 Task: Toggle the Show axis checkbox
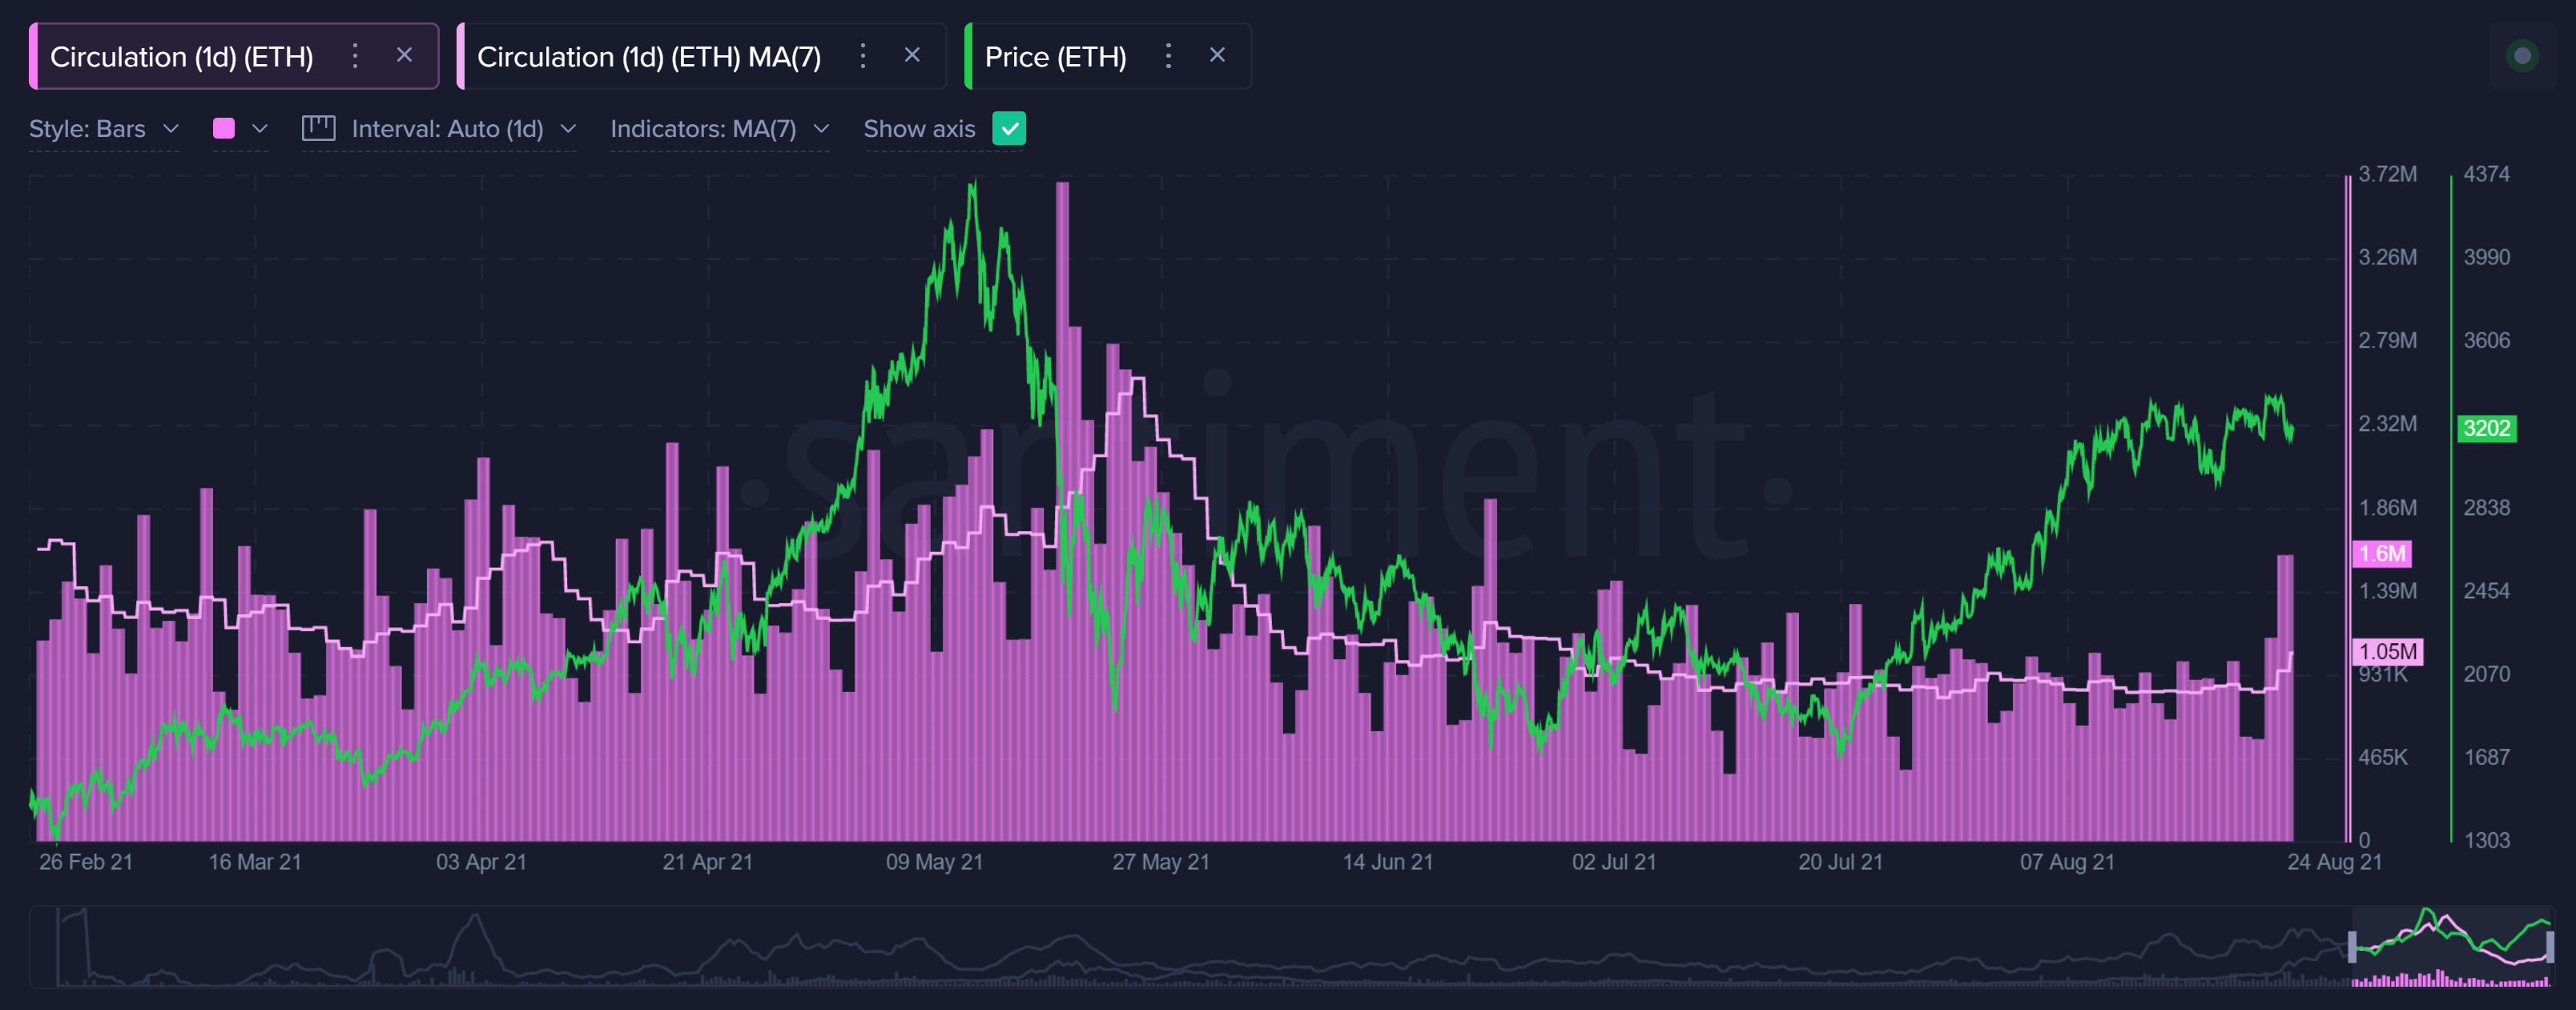coord(1008,129)
